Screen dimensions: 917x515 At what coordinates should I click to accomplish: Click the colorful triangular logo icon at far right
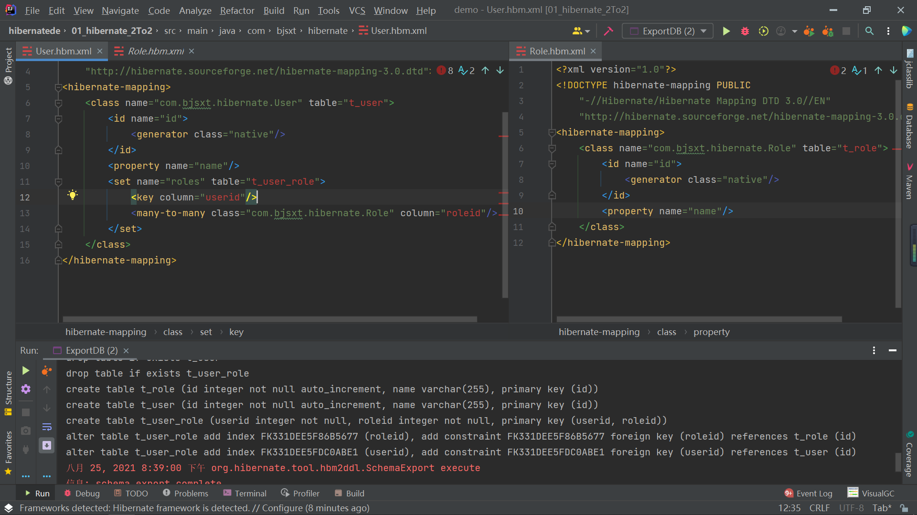coord(906,31)
